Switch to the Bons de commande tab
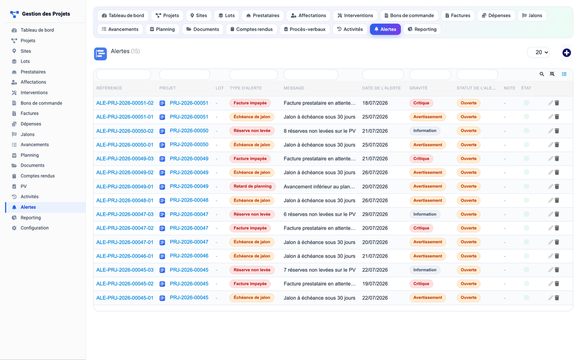Viewport: 582px width, 360px height. pos(409,16)
